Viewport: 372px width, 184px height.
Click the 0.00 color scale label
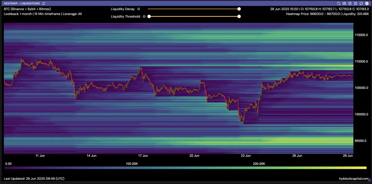tap(8, 164)
